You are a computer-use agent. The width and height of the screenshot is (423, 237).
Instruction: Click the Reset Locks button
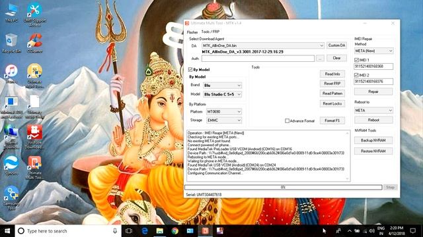[x=332, y=103]
